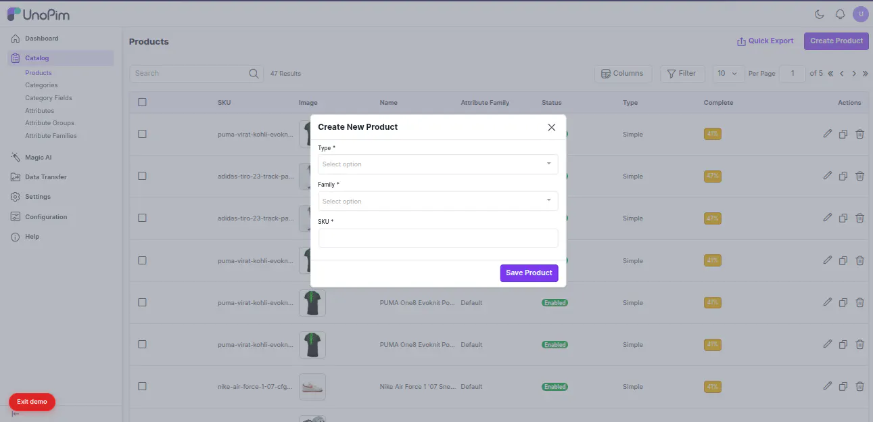Toggle dark mode with the moon icon
This screenshot has width=873, height=422.
(x=820, y=14)
